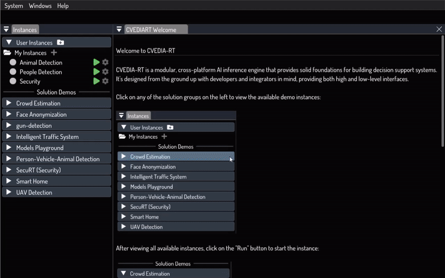
Task: Expand Intelligent Traffic System in left panel
Action: coord(57,137)
